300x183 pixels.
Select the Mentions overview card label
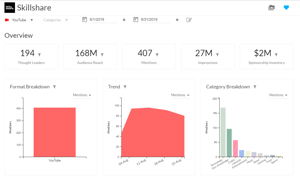pyautogui.click(x=149, y=63)
